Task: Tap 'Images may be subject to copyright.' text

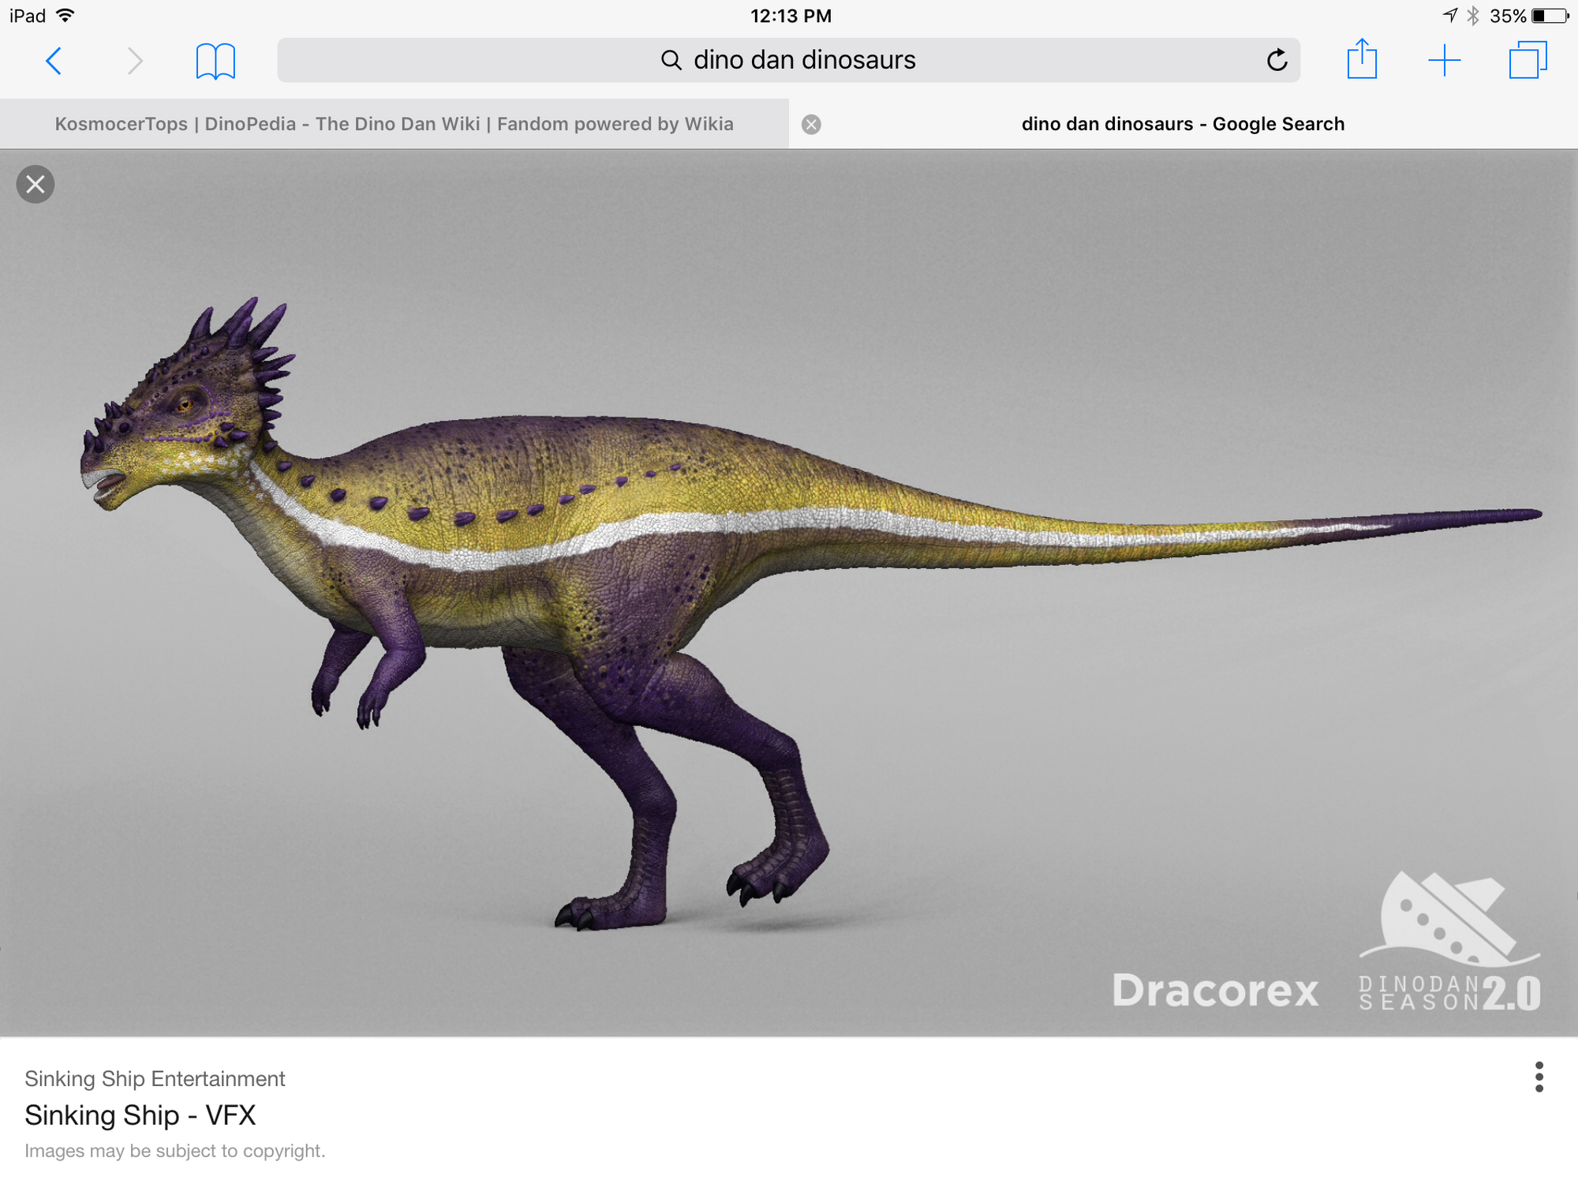Action: click(175, 1151)
